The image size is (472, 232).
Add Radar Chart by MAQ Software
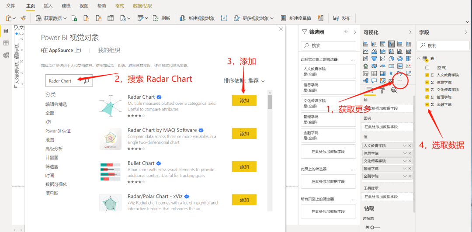point(244,133)
